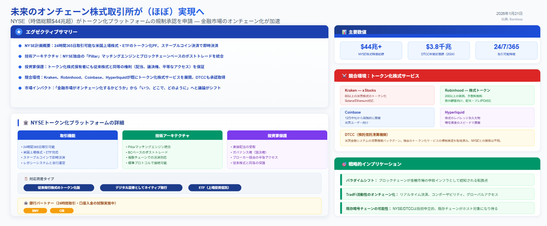Switch to the 投資家保護 column header
The height and width of the screenshot is (226, 547).
click(x=277, y=135)
